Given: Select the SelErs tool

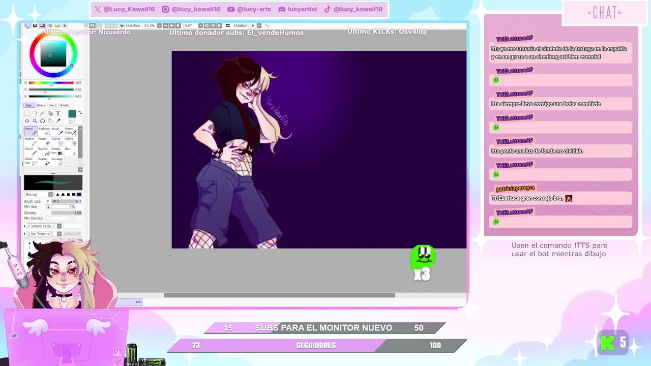Looking at the screenshot, I should [x=71, y=141].
